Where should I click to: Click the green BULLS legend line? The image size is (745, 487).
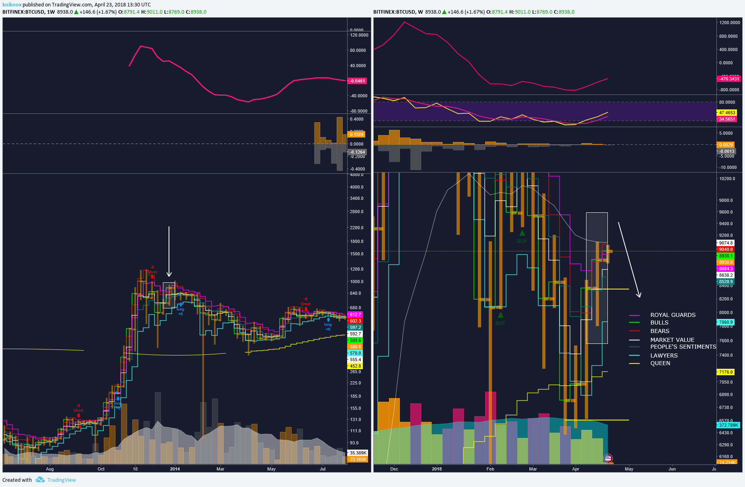click(634, 323)
